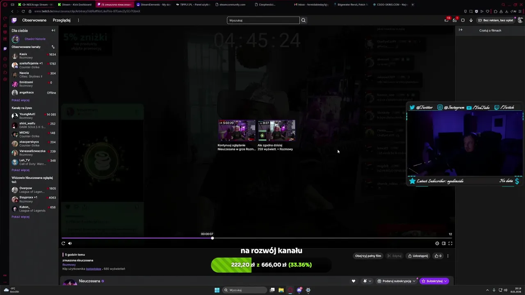Open the Emidzemi channel in sidebar
The width and height of the screenshot is (525, 295).
34,84
